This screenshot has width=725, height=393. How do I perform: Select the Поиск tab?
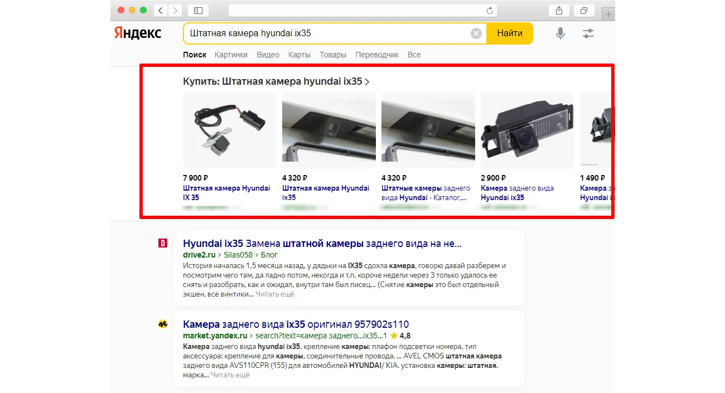195,55
